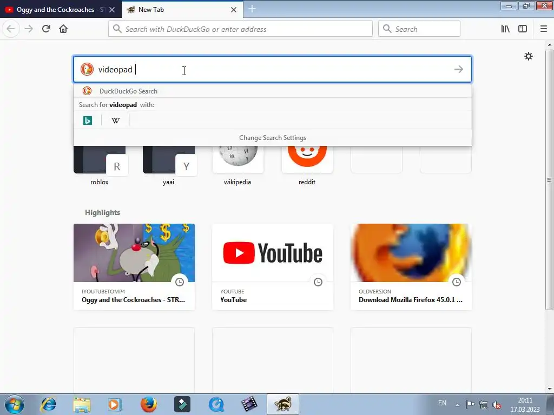Open QuickTime icon in taskbar

coord(216,404)
